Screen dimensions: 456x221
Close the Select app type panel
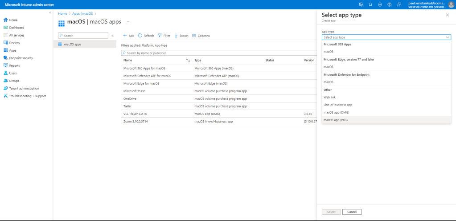447,15
